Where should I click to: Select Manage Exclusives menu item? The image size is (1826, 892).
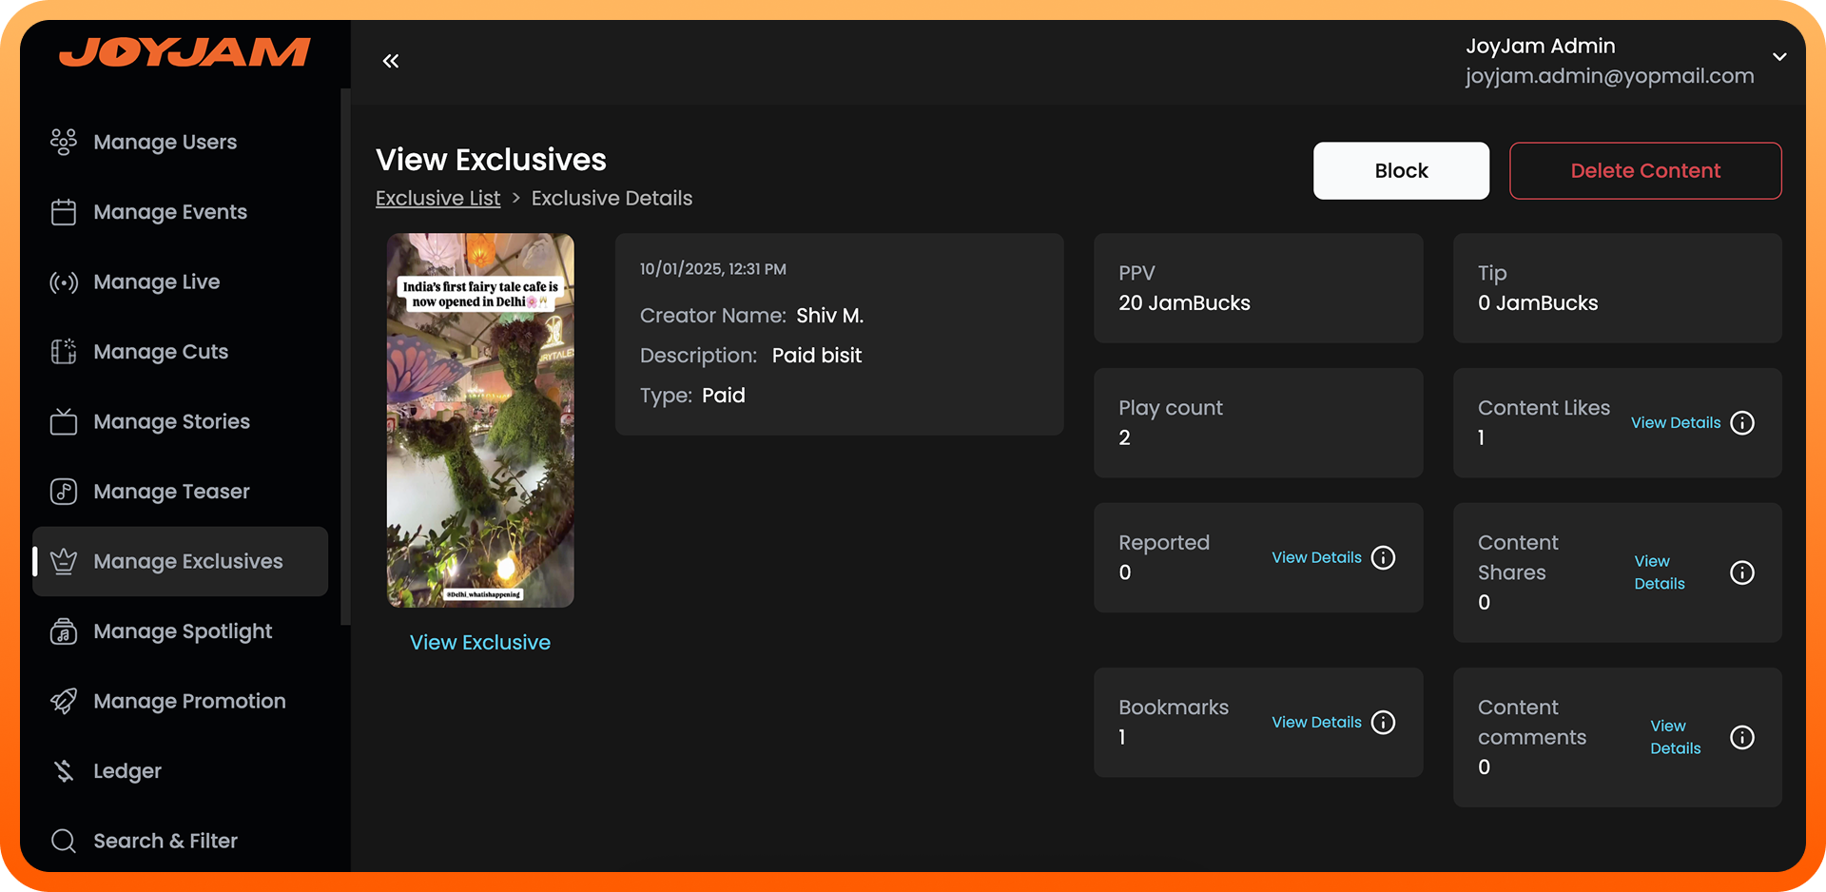tap(187, 562)
